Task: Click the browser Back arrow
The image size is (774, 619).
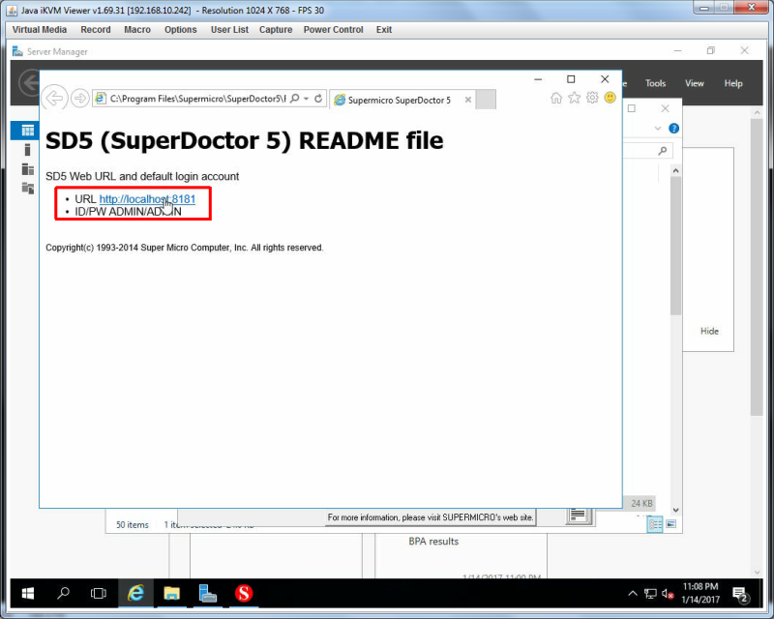Action: [54, 99]
